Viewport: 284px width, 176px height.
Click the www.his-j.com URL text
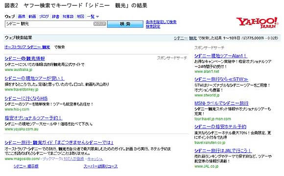tap(17, 109)
